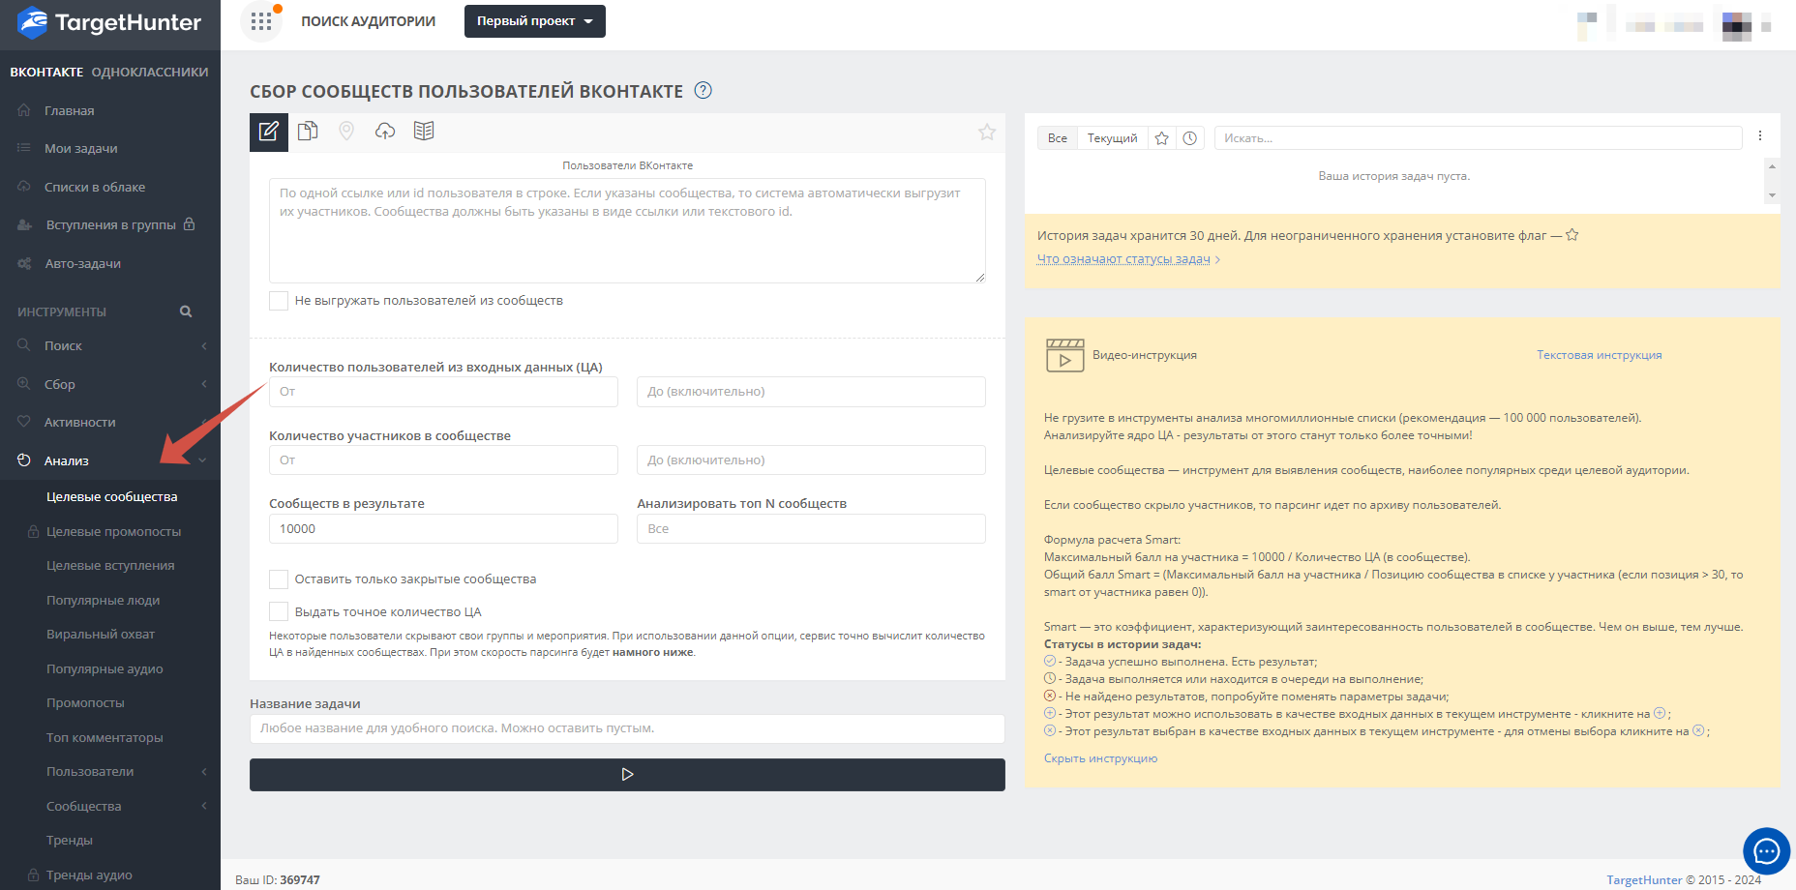The width and height of the screenshot is (1796, 890).
Task: Click the help question mark icon by the title
Action: [703, 91]
